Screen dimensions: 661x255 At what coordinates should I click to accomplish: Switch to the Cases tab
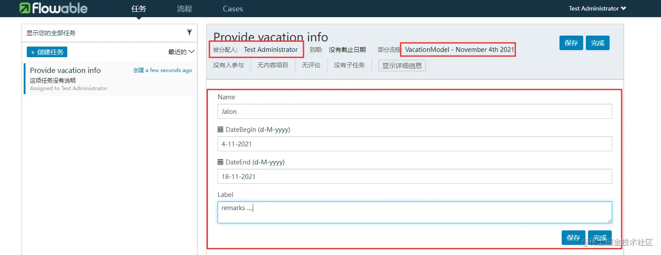(233, 9)
